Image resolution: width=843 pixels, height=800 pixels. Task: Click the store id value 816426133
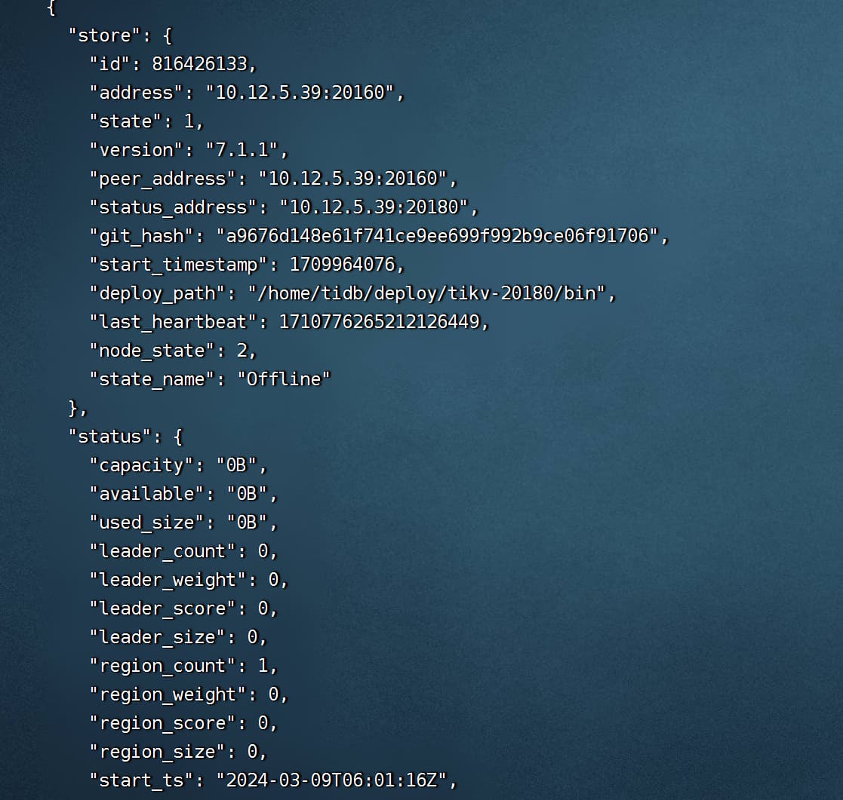[x=199, y=64]
